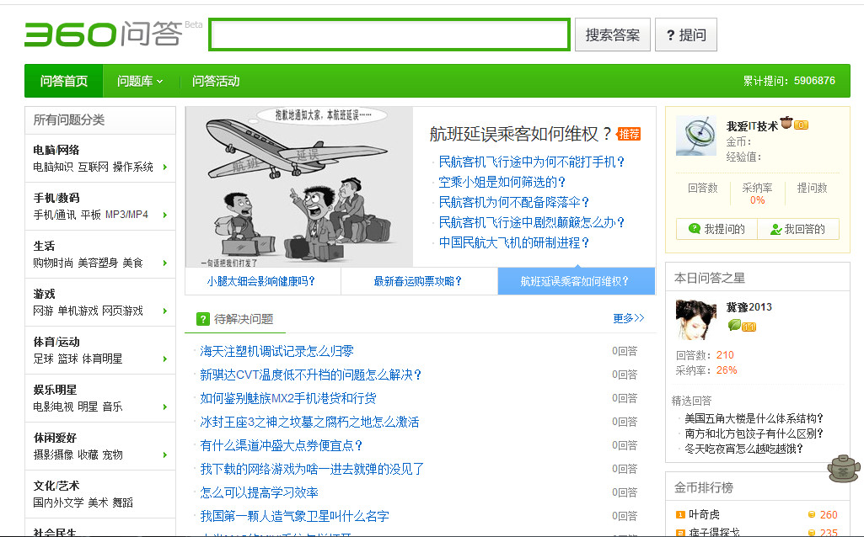Open 冀豫2013 profile photo
This screenshot has width=864, height=537.
click(696, 319)
